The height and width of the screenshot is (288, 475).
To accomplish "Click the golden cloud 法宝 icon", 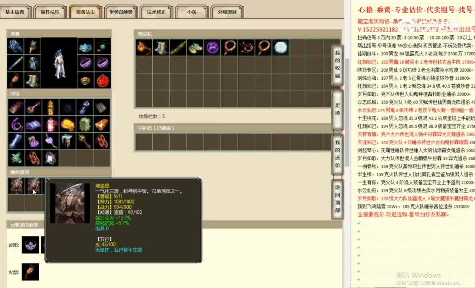I will pos(68,124).
